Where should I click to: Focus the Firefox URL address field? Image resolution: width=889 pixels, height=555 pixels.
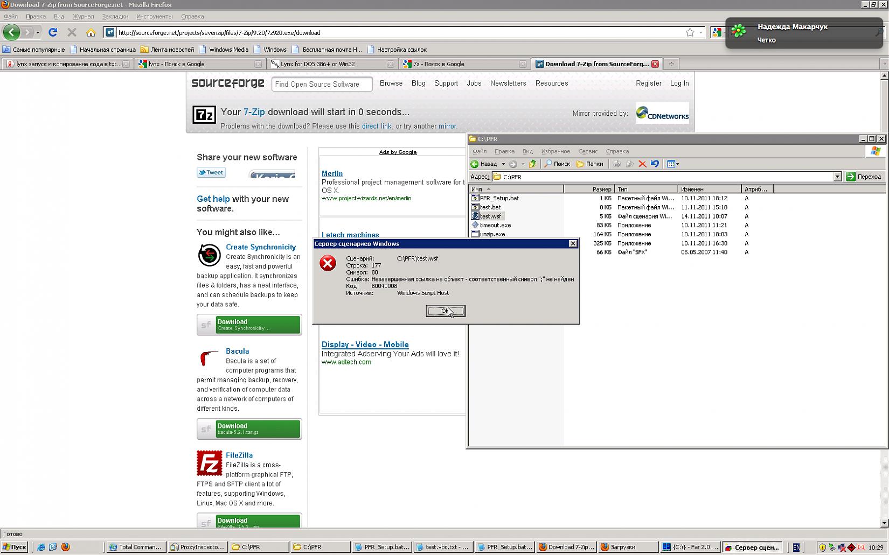pos(399,32)
